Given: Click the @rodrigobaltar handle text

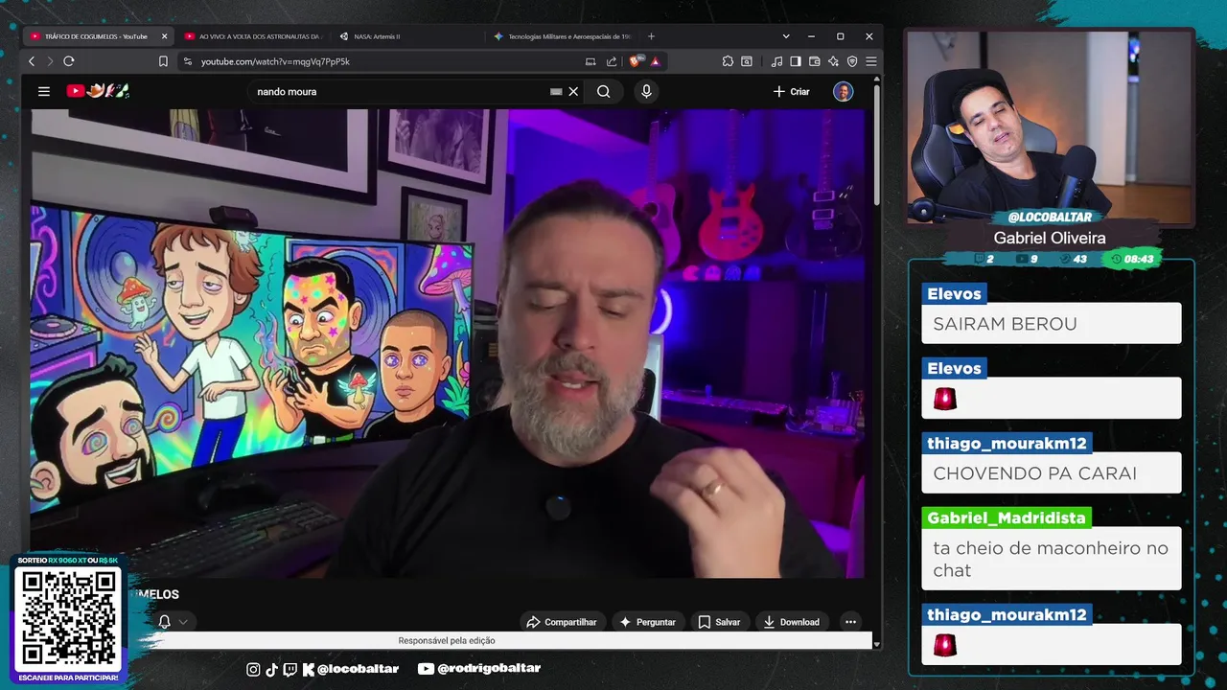Looking at the screenshot, I should (x=489, y=669).
